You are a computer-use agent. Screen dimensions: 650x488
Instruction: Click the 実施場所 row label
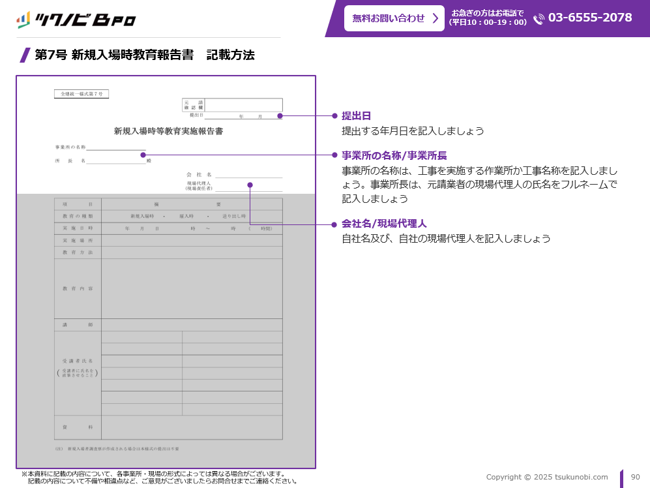tap(78, 241)
